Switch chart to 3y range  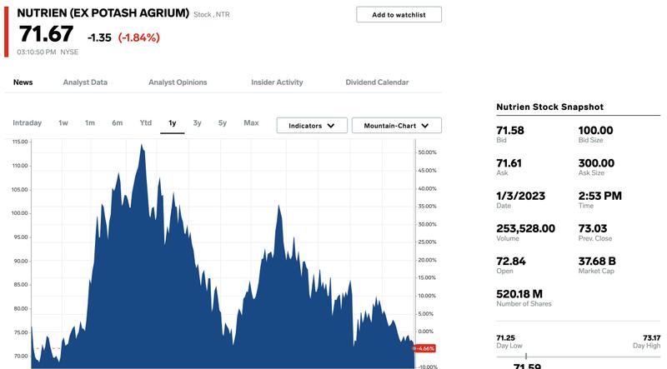(197, 122)
